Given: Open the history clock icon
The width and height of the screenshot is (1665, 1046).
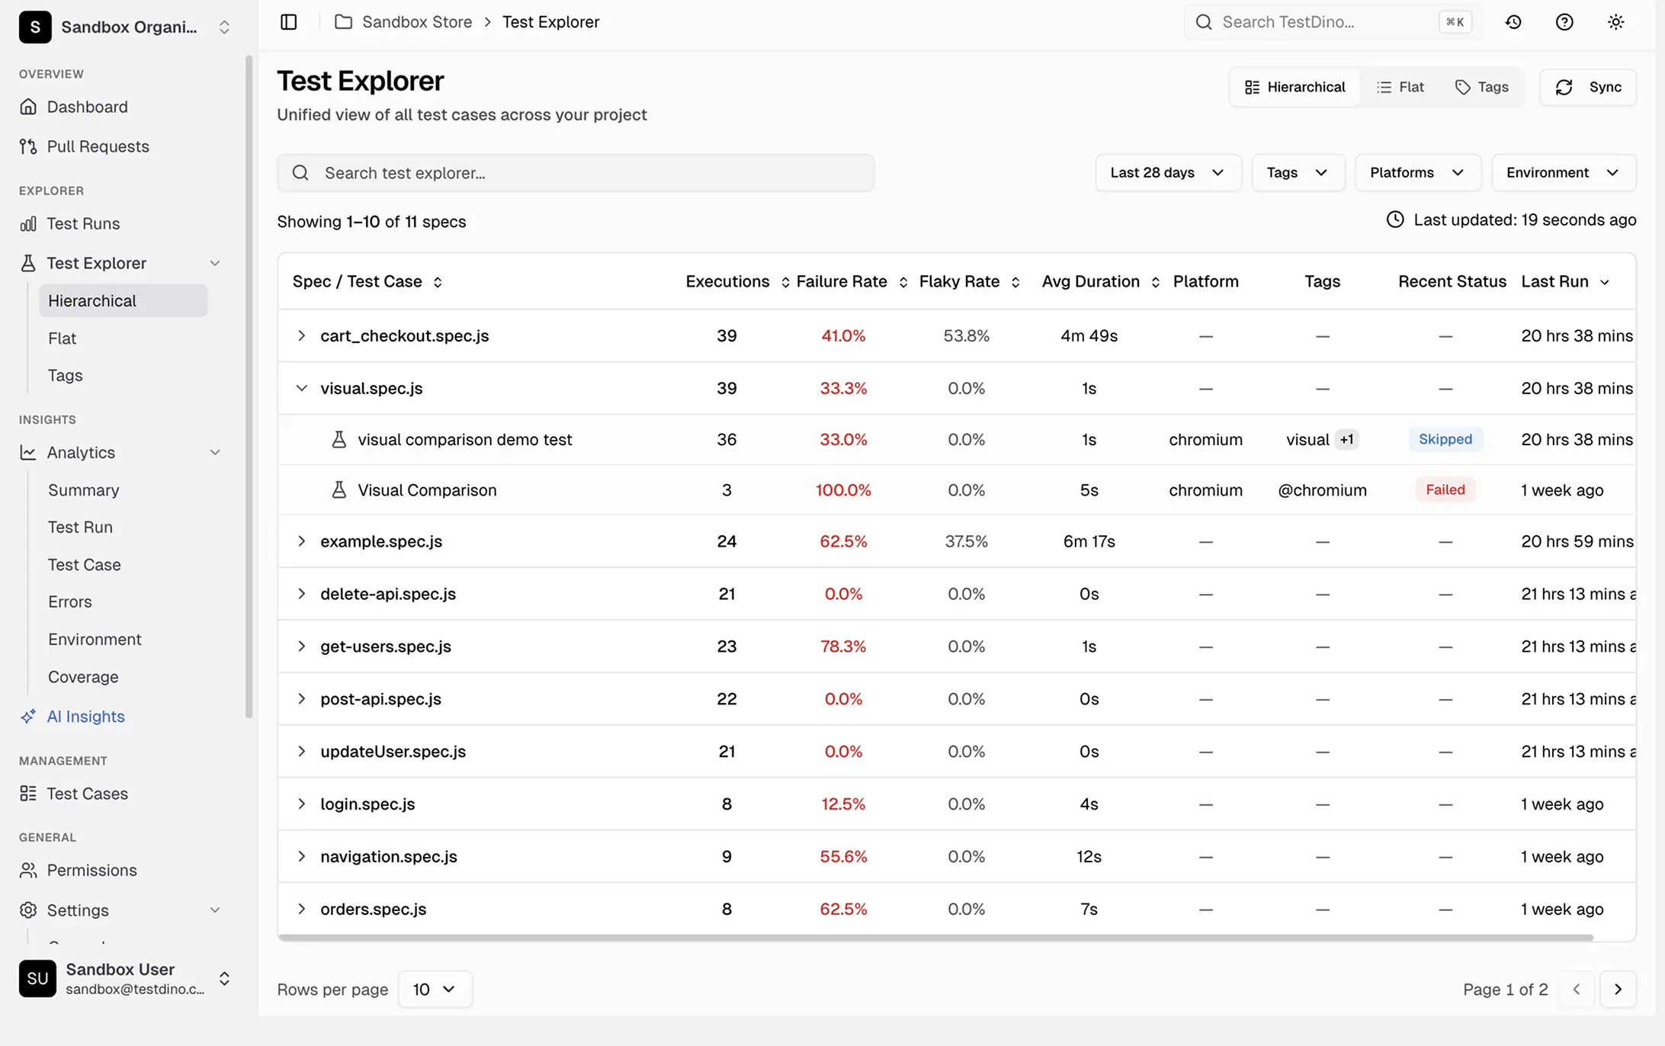Looking at the screenshot, I should [1513, 22].
